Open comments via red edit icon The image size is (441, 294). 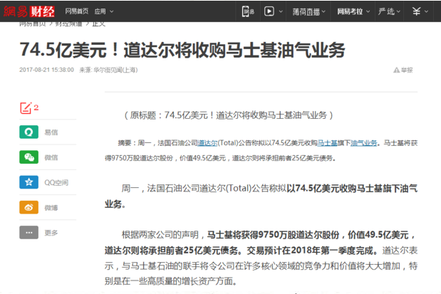coord(26,108)
